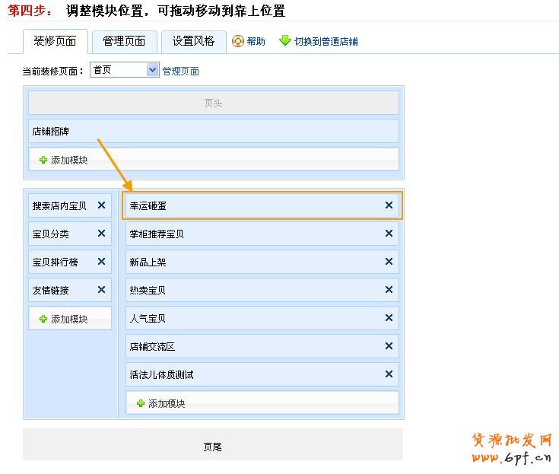Click 添加模块 in the left sidebar column
Screen dimensions: 559x474
coord(63,319)
